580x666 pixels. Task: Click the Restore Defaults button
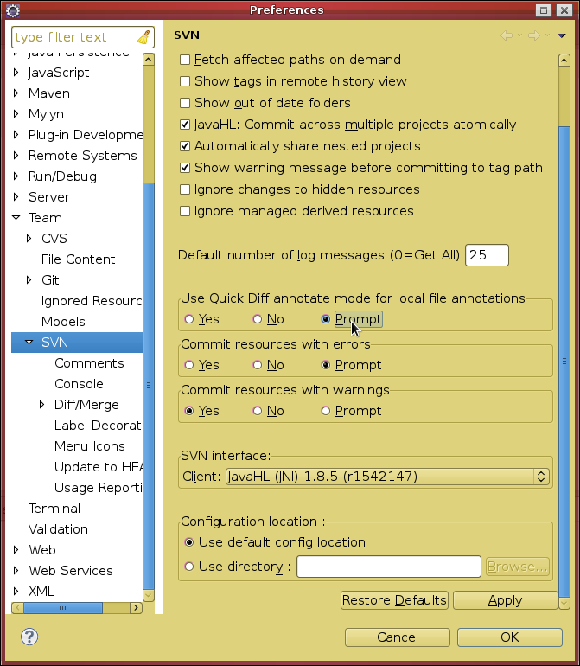pos(394,600)
